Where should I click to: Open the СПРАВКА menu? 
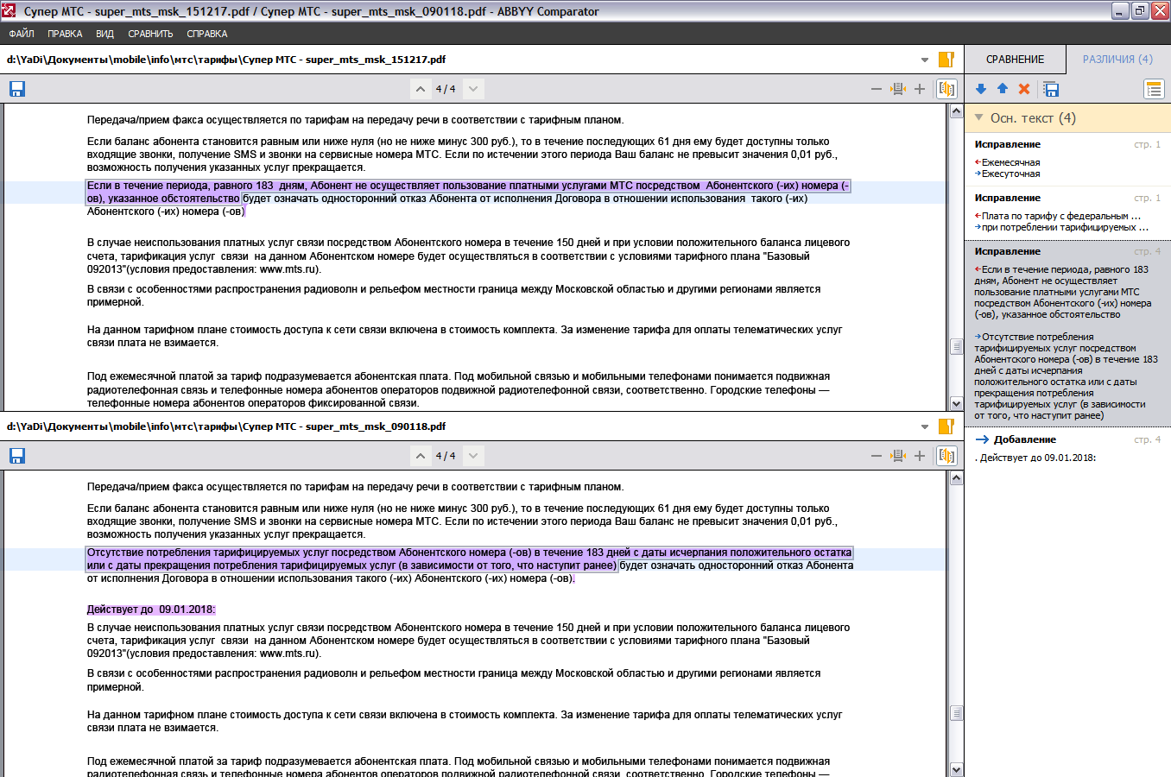tap(207, 34)
